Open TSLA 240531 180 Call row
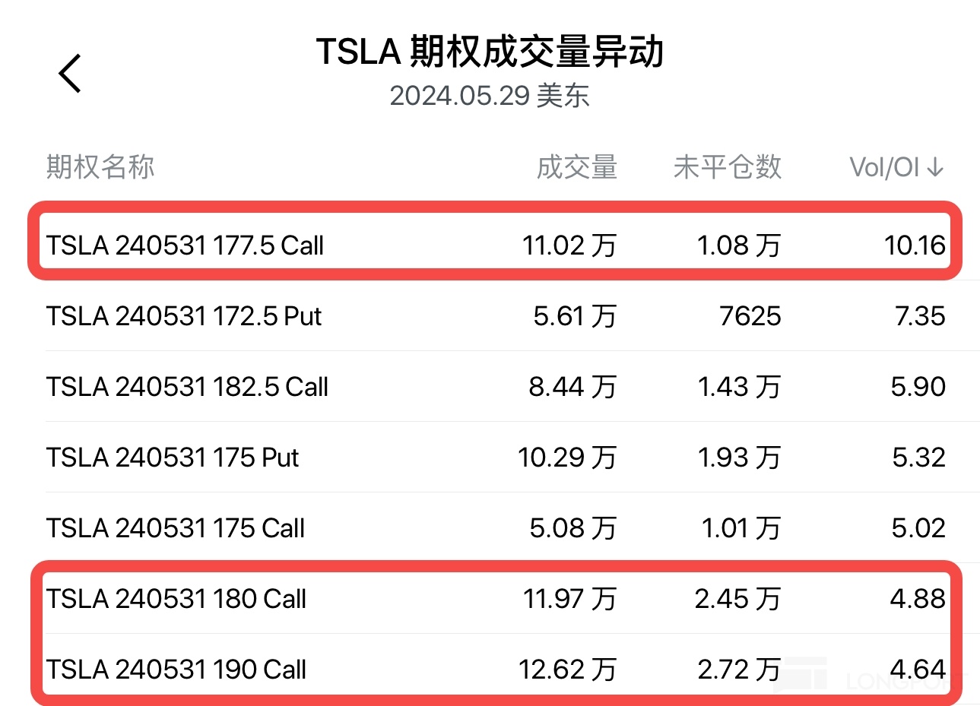The width and height of the screenshot is (980, 706). pos(176,599)
